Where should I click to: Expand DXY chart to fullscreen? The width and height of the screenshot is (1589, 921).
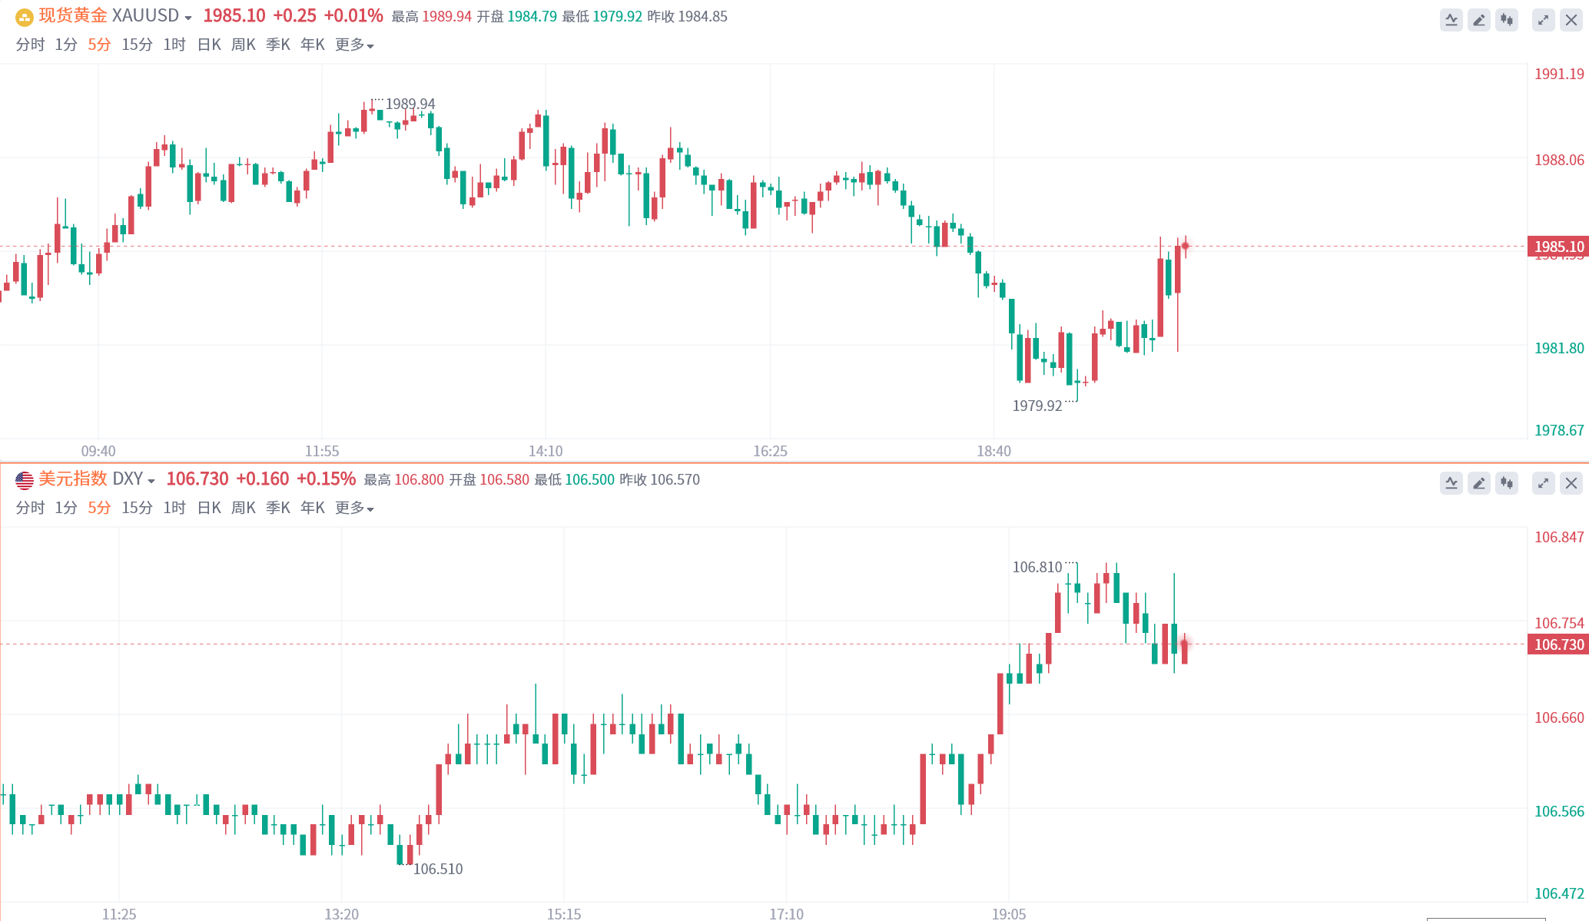[x=1543, y=483]
